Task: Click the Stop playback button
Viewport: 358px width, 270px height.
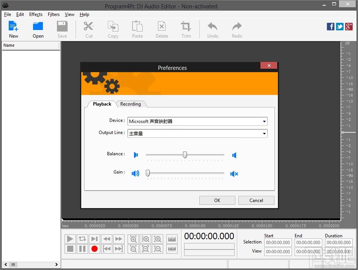Action: [70, 249]
